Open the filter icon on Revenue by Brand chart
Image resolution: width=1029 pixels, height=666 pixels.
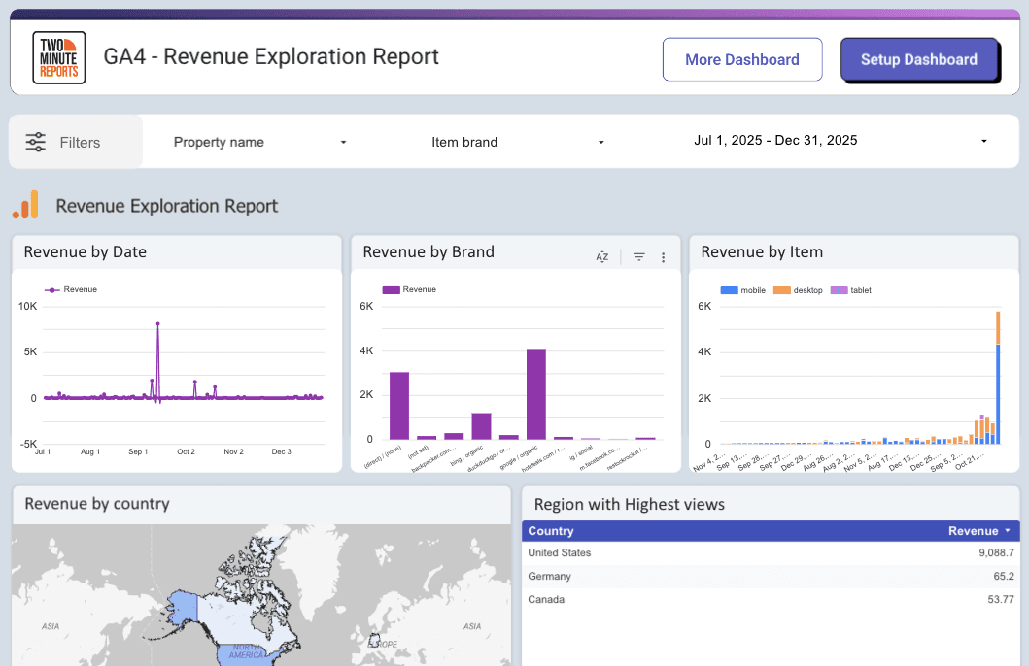pyautogui.click(x=638, y=256)
